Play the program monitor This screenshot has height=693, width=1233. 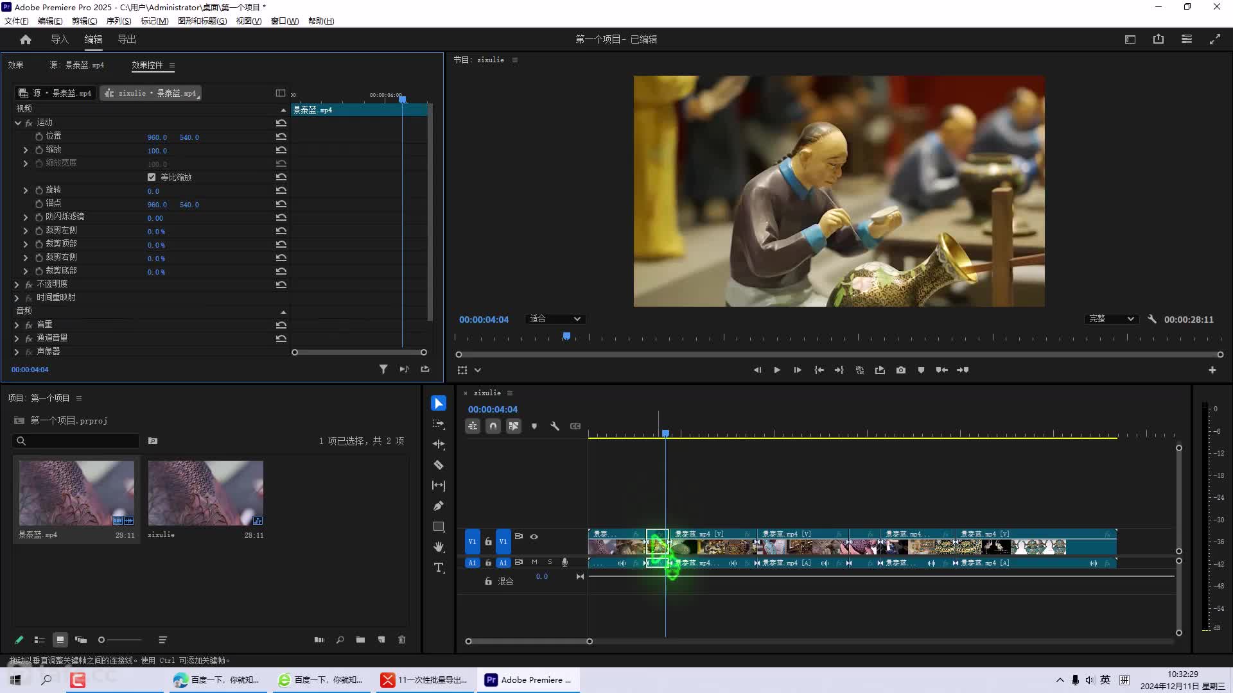point(777,370)
